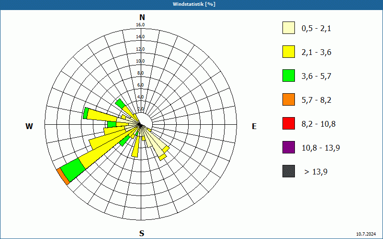Click the 2,0 radial axis value
This screenshot has width=383, height=239.
(x=140, y=109)
